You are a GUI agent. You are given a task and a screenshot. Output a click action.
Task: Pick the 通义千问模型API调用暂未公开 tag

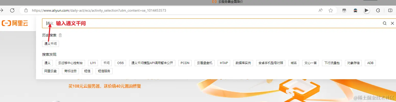click(x=152, y=63)
